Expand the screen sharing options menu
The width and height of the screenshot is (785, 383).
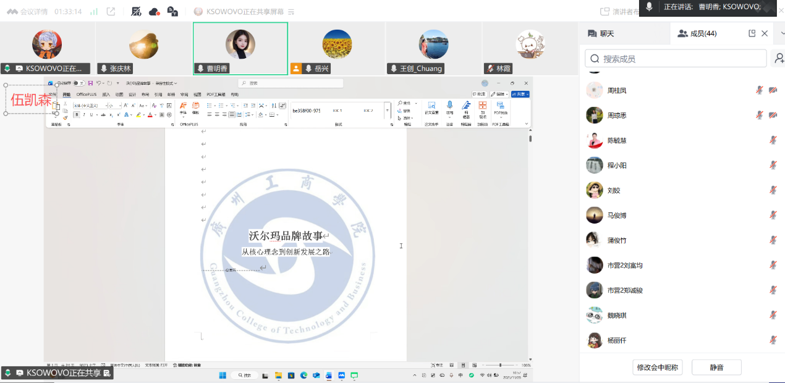click(x=291, y=12)
